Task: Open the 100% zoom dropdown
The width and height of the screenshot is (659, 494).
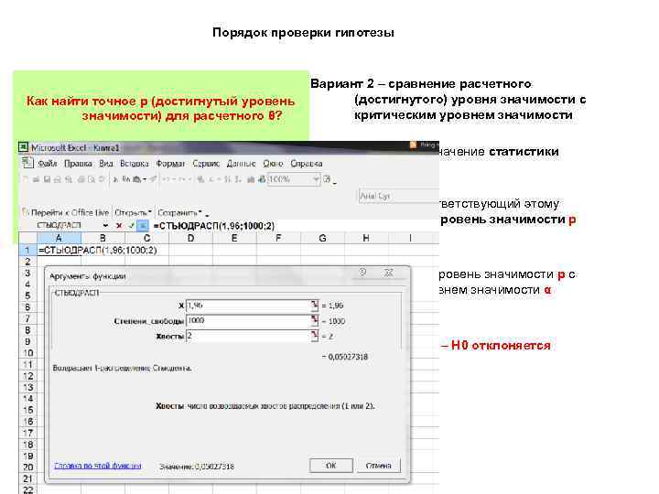Action: pos(316,179)
